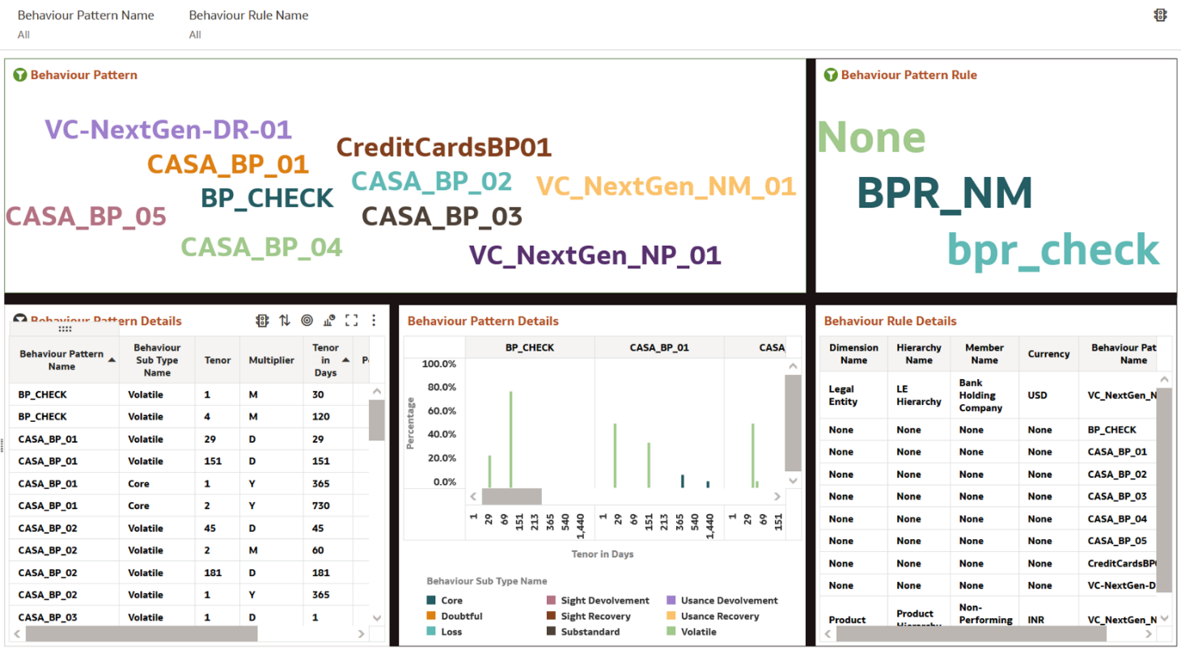Click the Behaviour Sub Type Name column header
The width and height of the screenshot is (1181, 649).
click(x=158, y=360)
